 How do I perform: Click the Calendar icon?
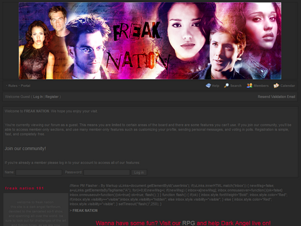(x=276, y=85)
